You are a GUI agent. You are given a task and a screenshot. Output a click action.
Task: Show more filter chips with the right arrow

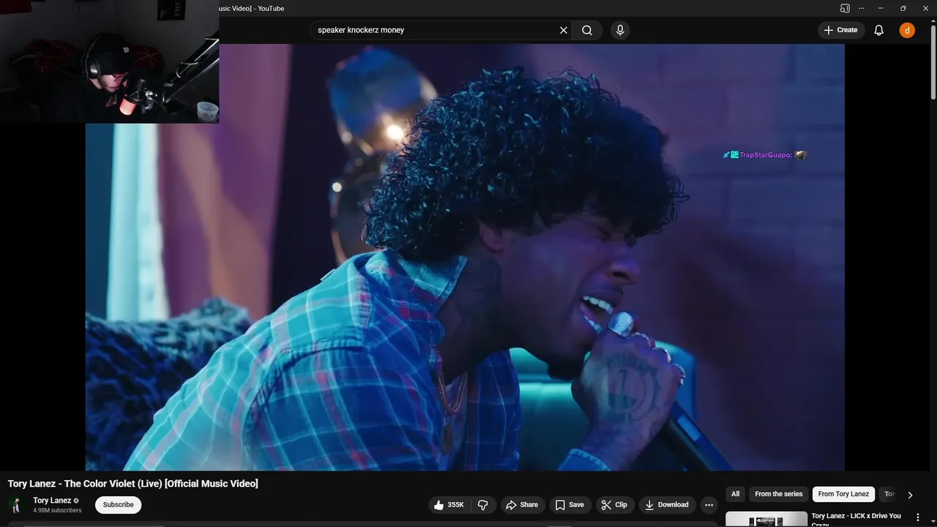910,495
